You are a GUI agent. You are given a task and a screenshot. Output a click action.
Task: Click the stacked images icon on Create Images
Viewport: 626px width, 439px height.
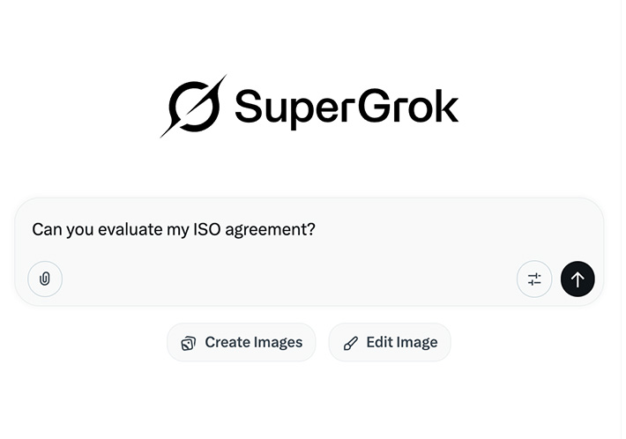click(x=189, y=343)
